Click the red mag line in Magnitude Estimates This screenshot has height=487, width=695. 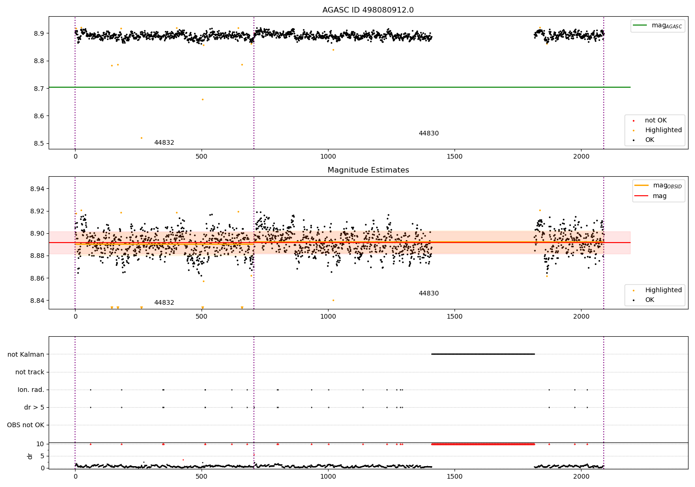(340, 243)
